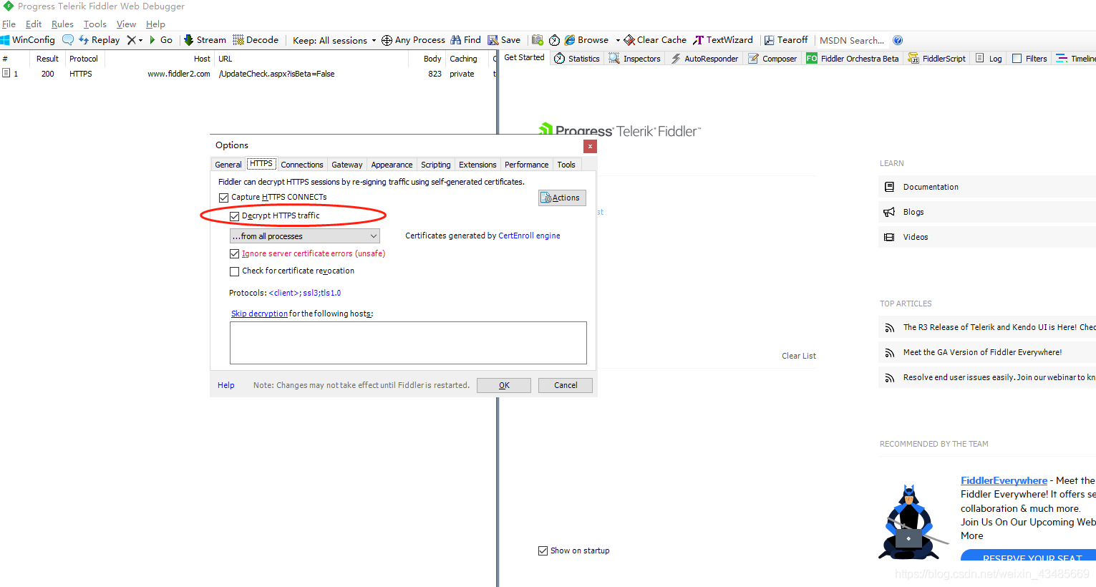Switch to the Connections tab
This screenshot has width=1096, height=587.
click(301, 165)
